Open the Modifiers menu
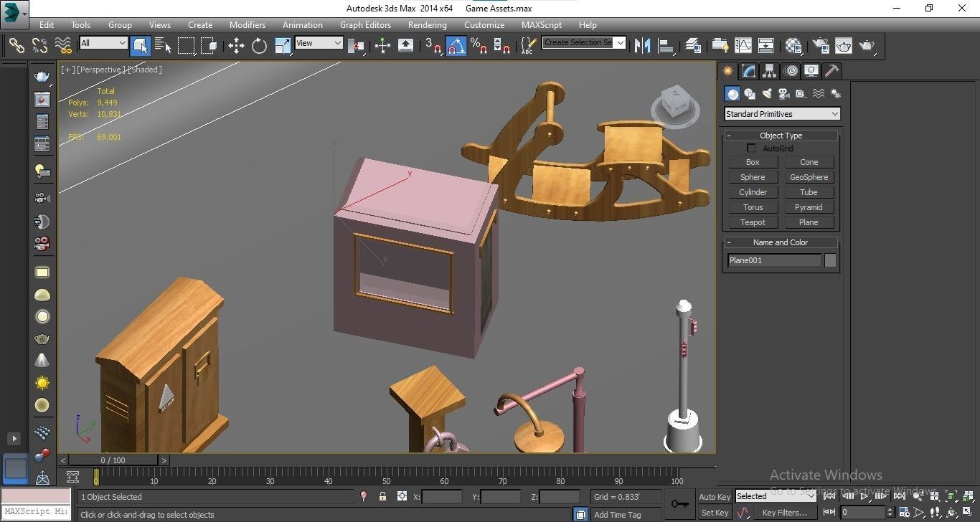980x522 pixels. click(248, 24)
